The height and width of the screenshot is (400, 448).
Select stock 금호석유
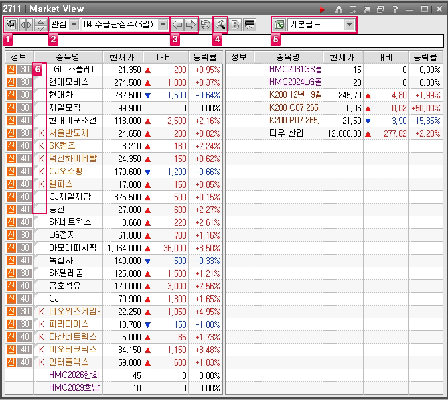[65, 286]
